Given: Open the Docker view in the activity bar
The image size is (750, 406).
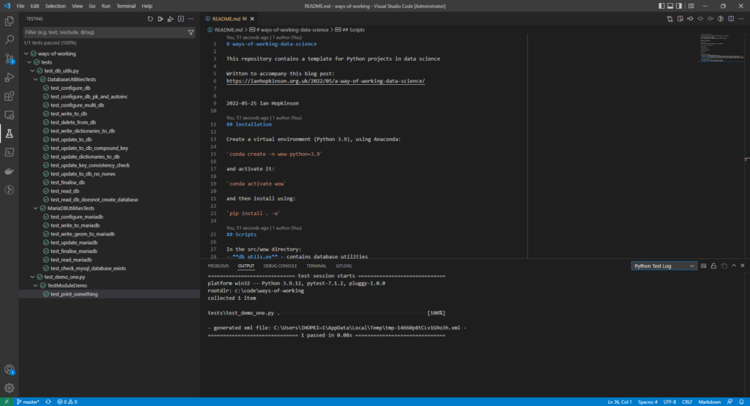Looking at the screenshot, I should coord(9,171).
